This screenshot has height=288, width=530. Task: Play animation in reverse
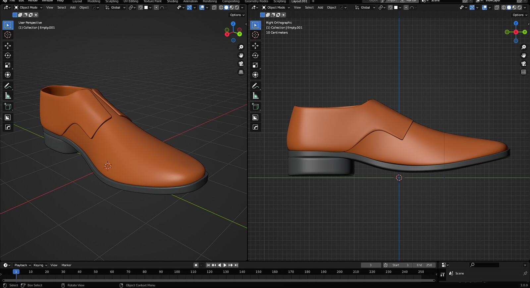(x=219, y=265)
